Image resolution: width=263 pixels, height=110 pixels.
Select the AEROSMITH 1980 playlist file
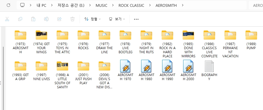(146, 70)
